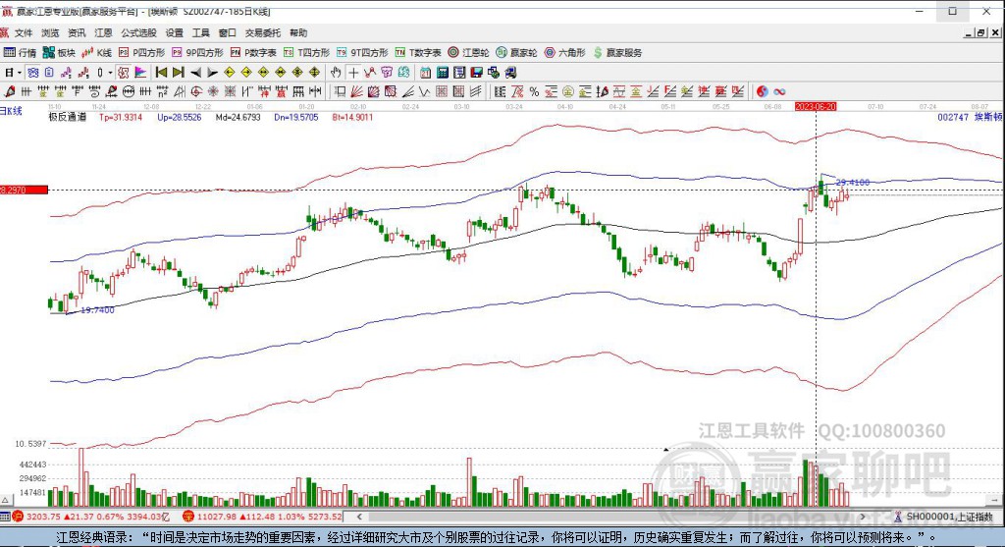Click the infinity symbol icon
The width and height of the screenshot is (1005, 547).
779,91
